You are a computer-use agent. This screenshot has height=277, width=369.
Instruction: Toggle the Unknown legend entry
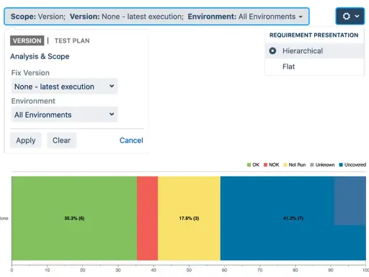click(322, 164)
